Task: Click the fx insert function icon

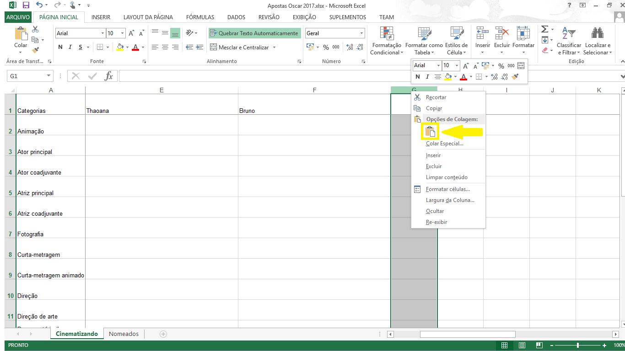Action: click(108, 76)
